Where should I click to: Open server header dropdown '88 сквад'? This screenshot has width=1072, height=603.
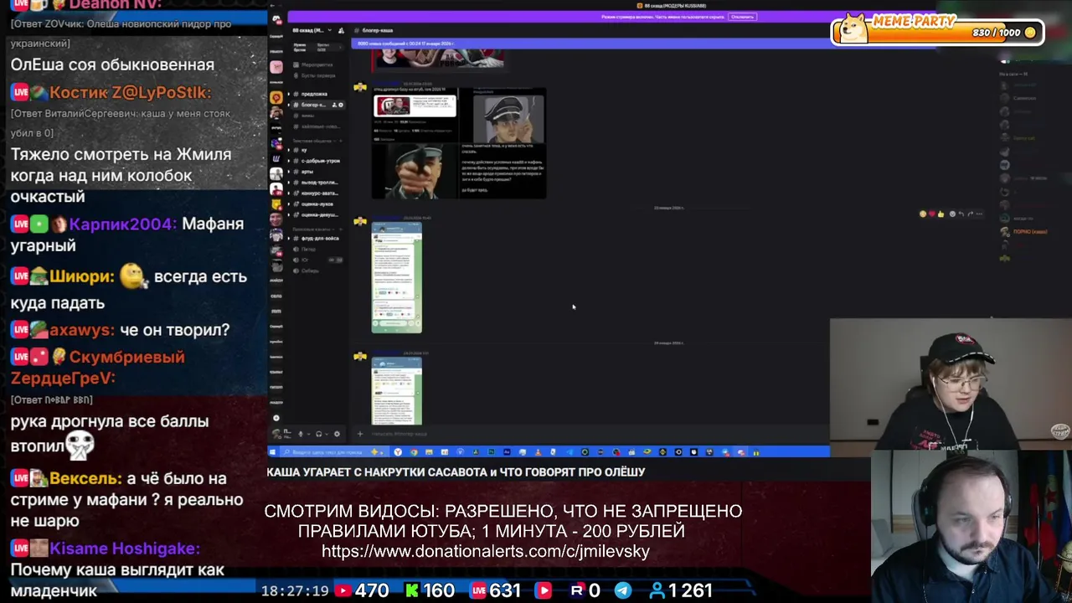312,30
